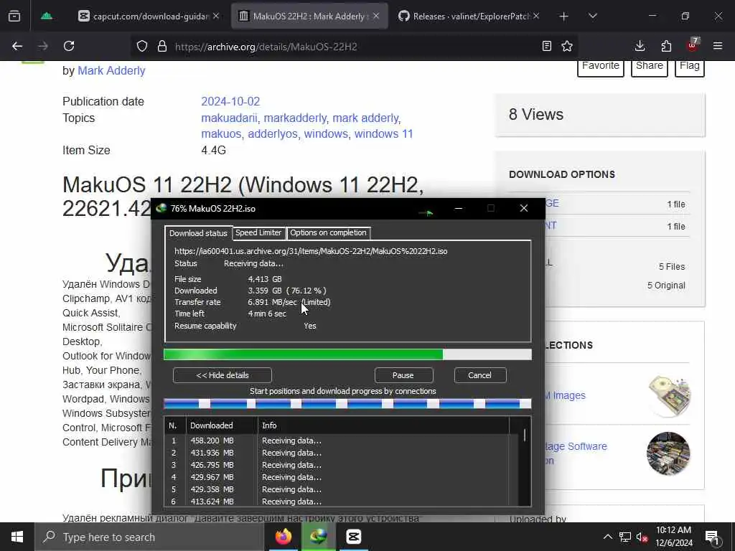The height and width of the screenshot is (551, 735).
Task: Open the extensions puzzle icon
Action: (x=666, y=46)
